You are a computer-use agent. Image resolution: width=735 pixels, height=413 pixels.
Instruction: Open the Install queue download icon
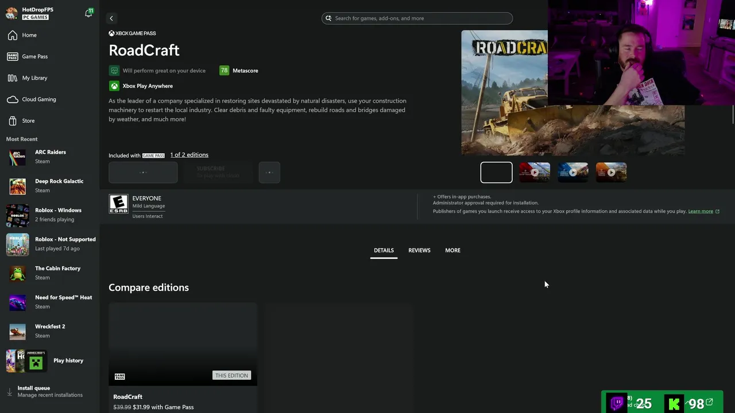9,392
